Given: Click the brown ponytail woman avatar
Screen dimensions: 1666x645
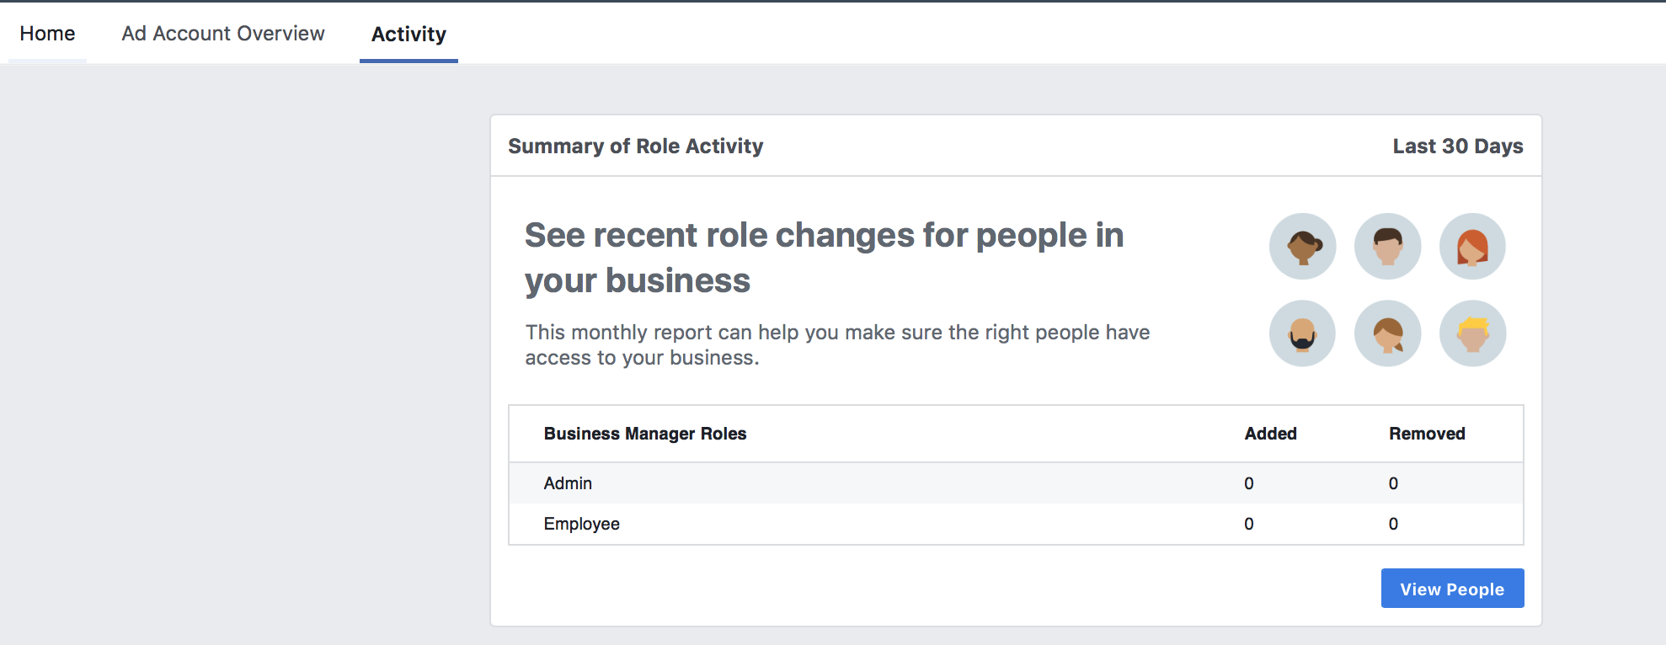Looking at the screenshot, I should (1387, 333).
